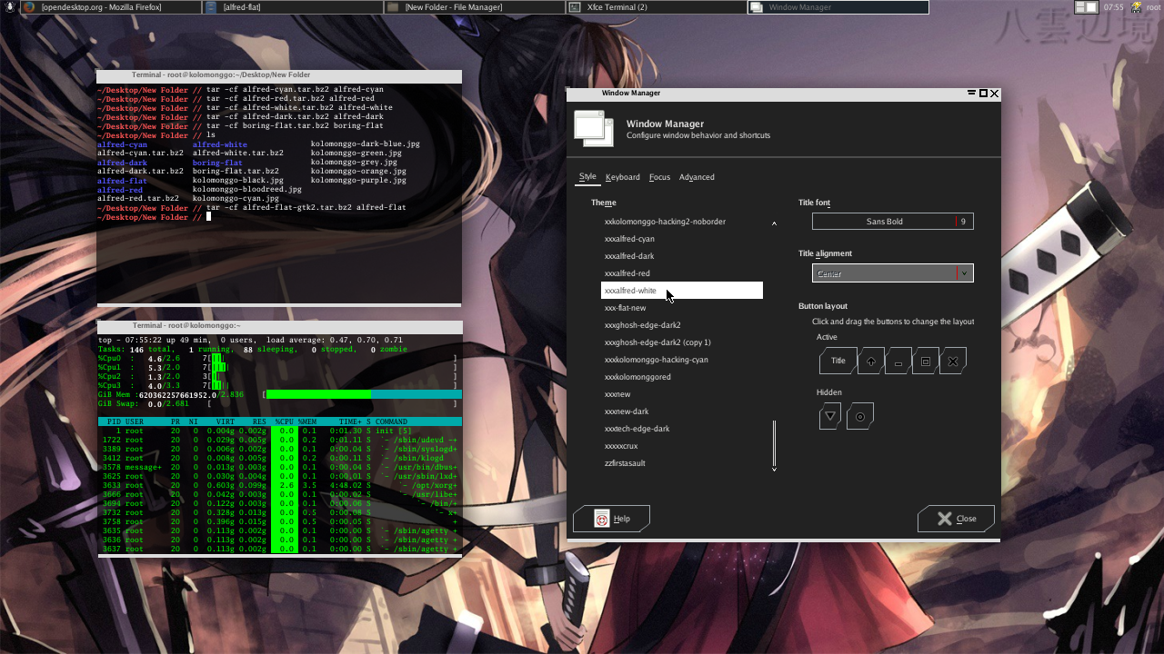Switch to the Focus tab
This screenshot has width=1164, height=654.
pyautogui.click(x=659, y=177)
